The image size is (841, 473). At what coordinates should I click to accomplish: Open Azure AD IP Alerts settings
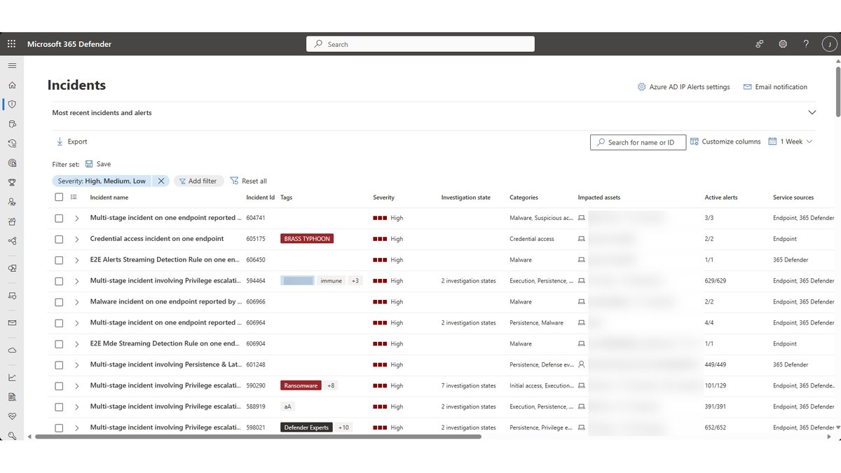tap(684, 87)
